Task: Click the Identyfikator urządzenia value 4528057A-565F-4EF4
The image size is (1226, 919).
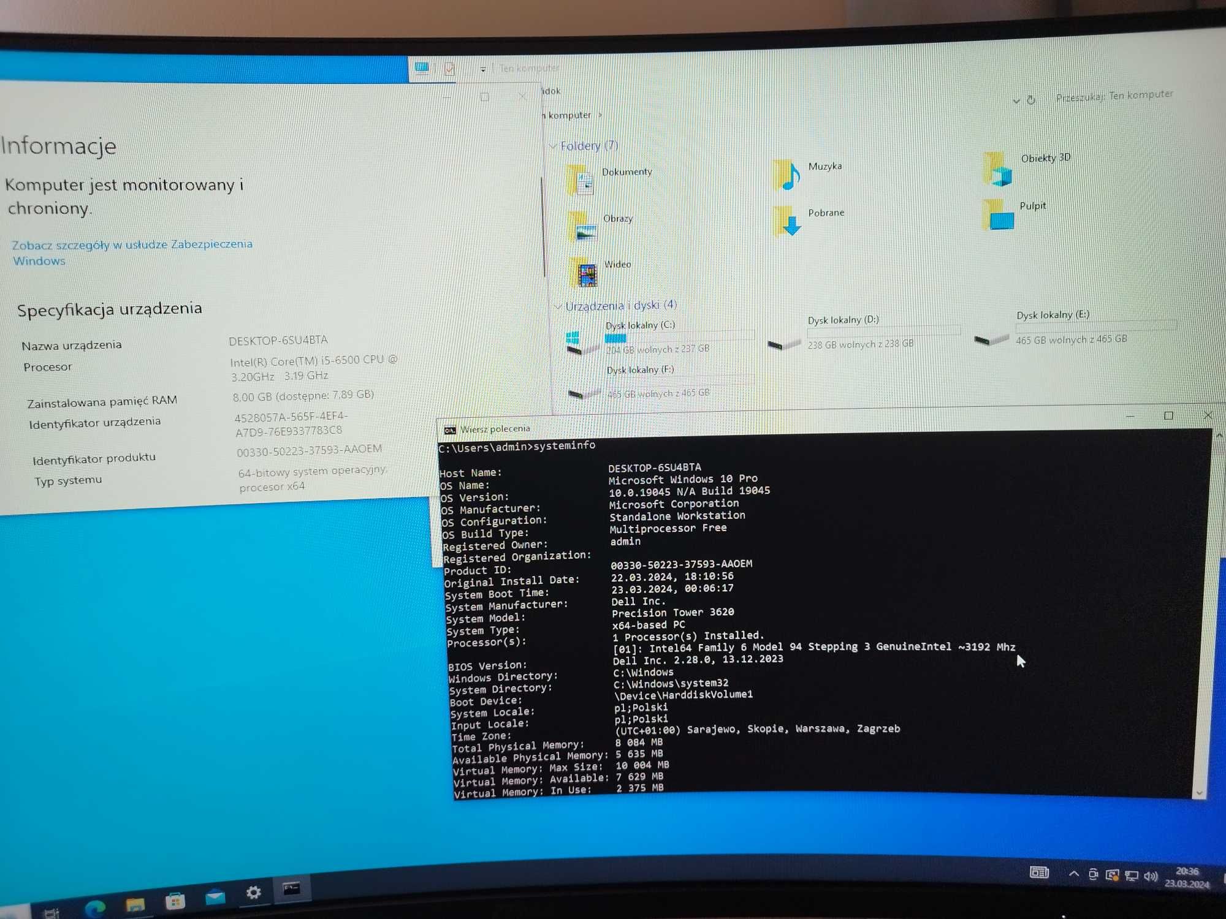Action: 291,424
